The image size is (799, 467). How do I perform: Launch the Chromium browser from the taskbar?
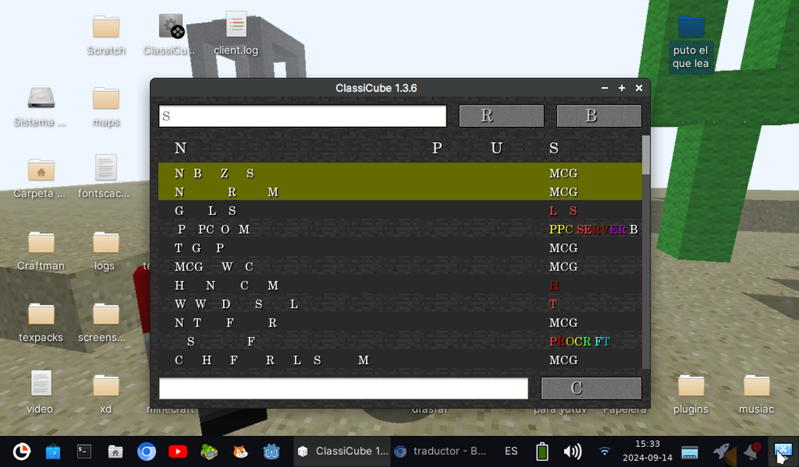point(147,452)
